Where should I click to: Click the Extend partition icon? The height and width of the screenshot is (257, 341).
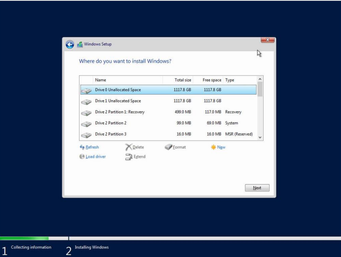129,156
